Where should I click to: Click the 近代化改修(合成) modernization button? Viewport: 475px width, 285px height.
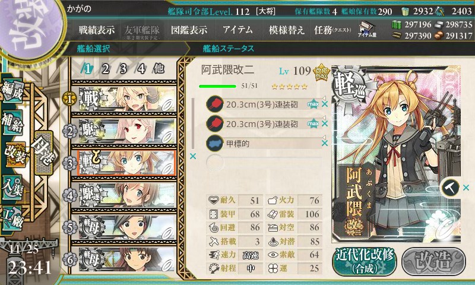[365, 261]
